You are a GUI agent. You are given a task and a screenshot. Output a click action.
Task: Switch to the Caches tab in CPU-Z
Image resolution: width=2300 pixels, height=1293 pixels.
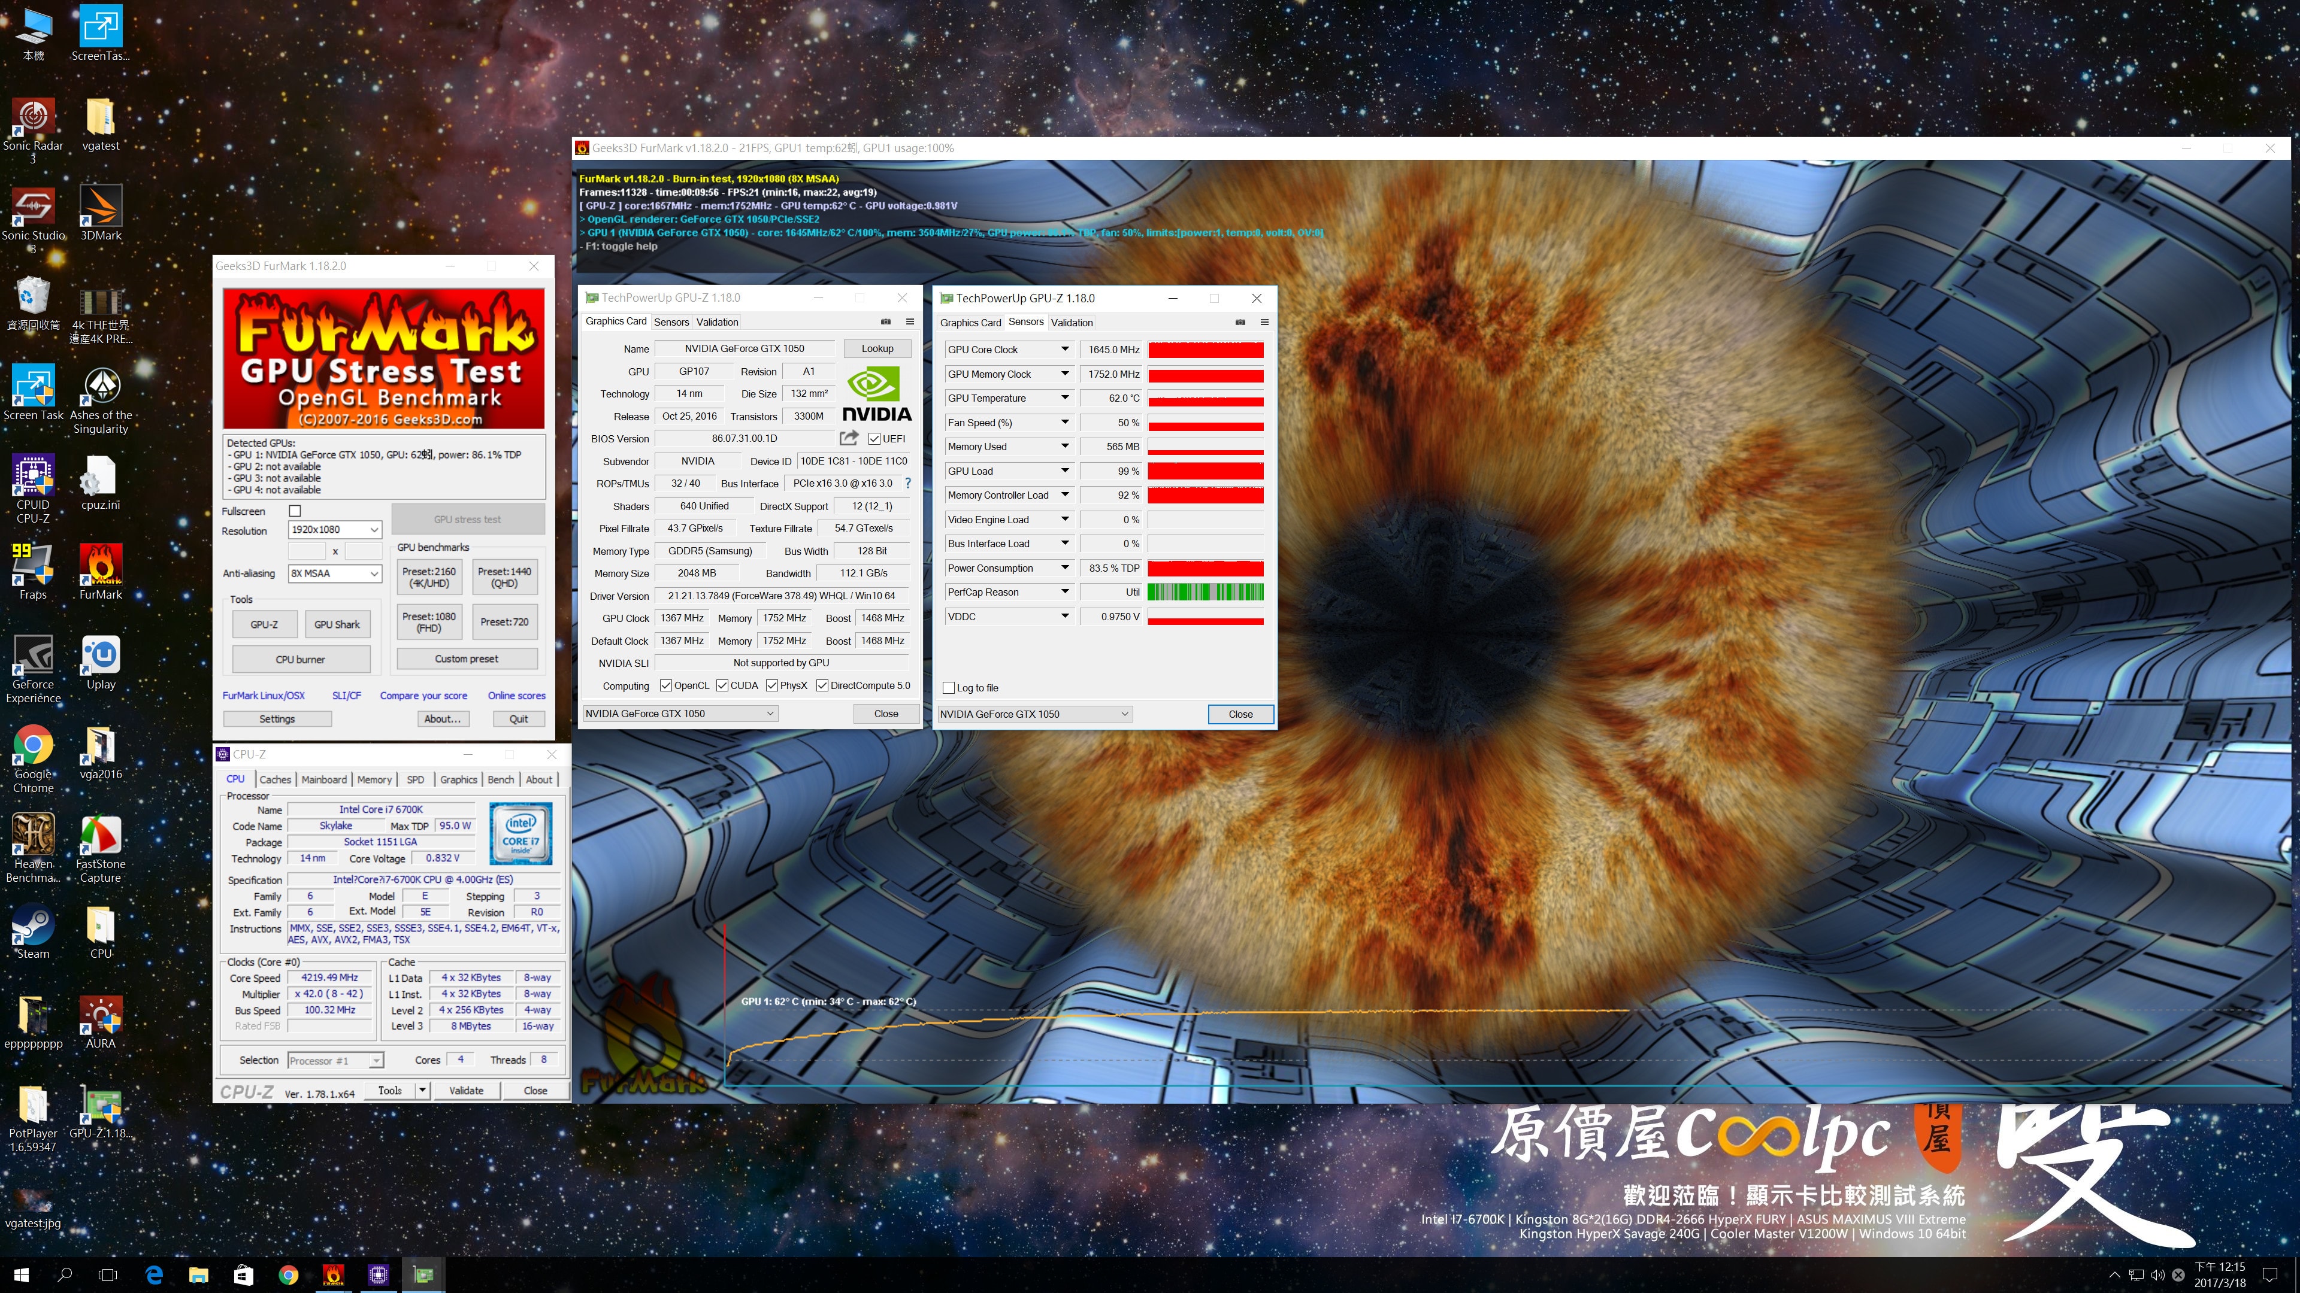pos(275,779)
